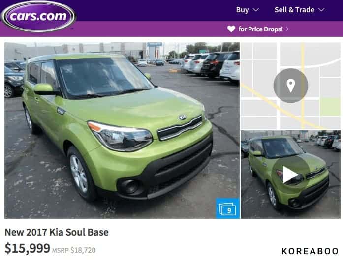The image size is (343, 265).
Task: Click the green park area on map
Action: click(x=330, y=107)
